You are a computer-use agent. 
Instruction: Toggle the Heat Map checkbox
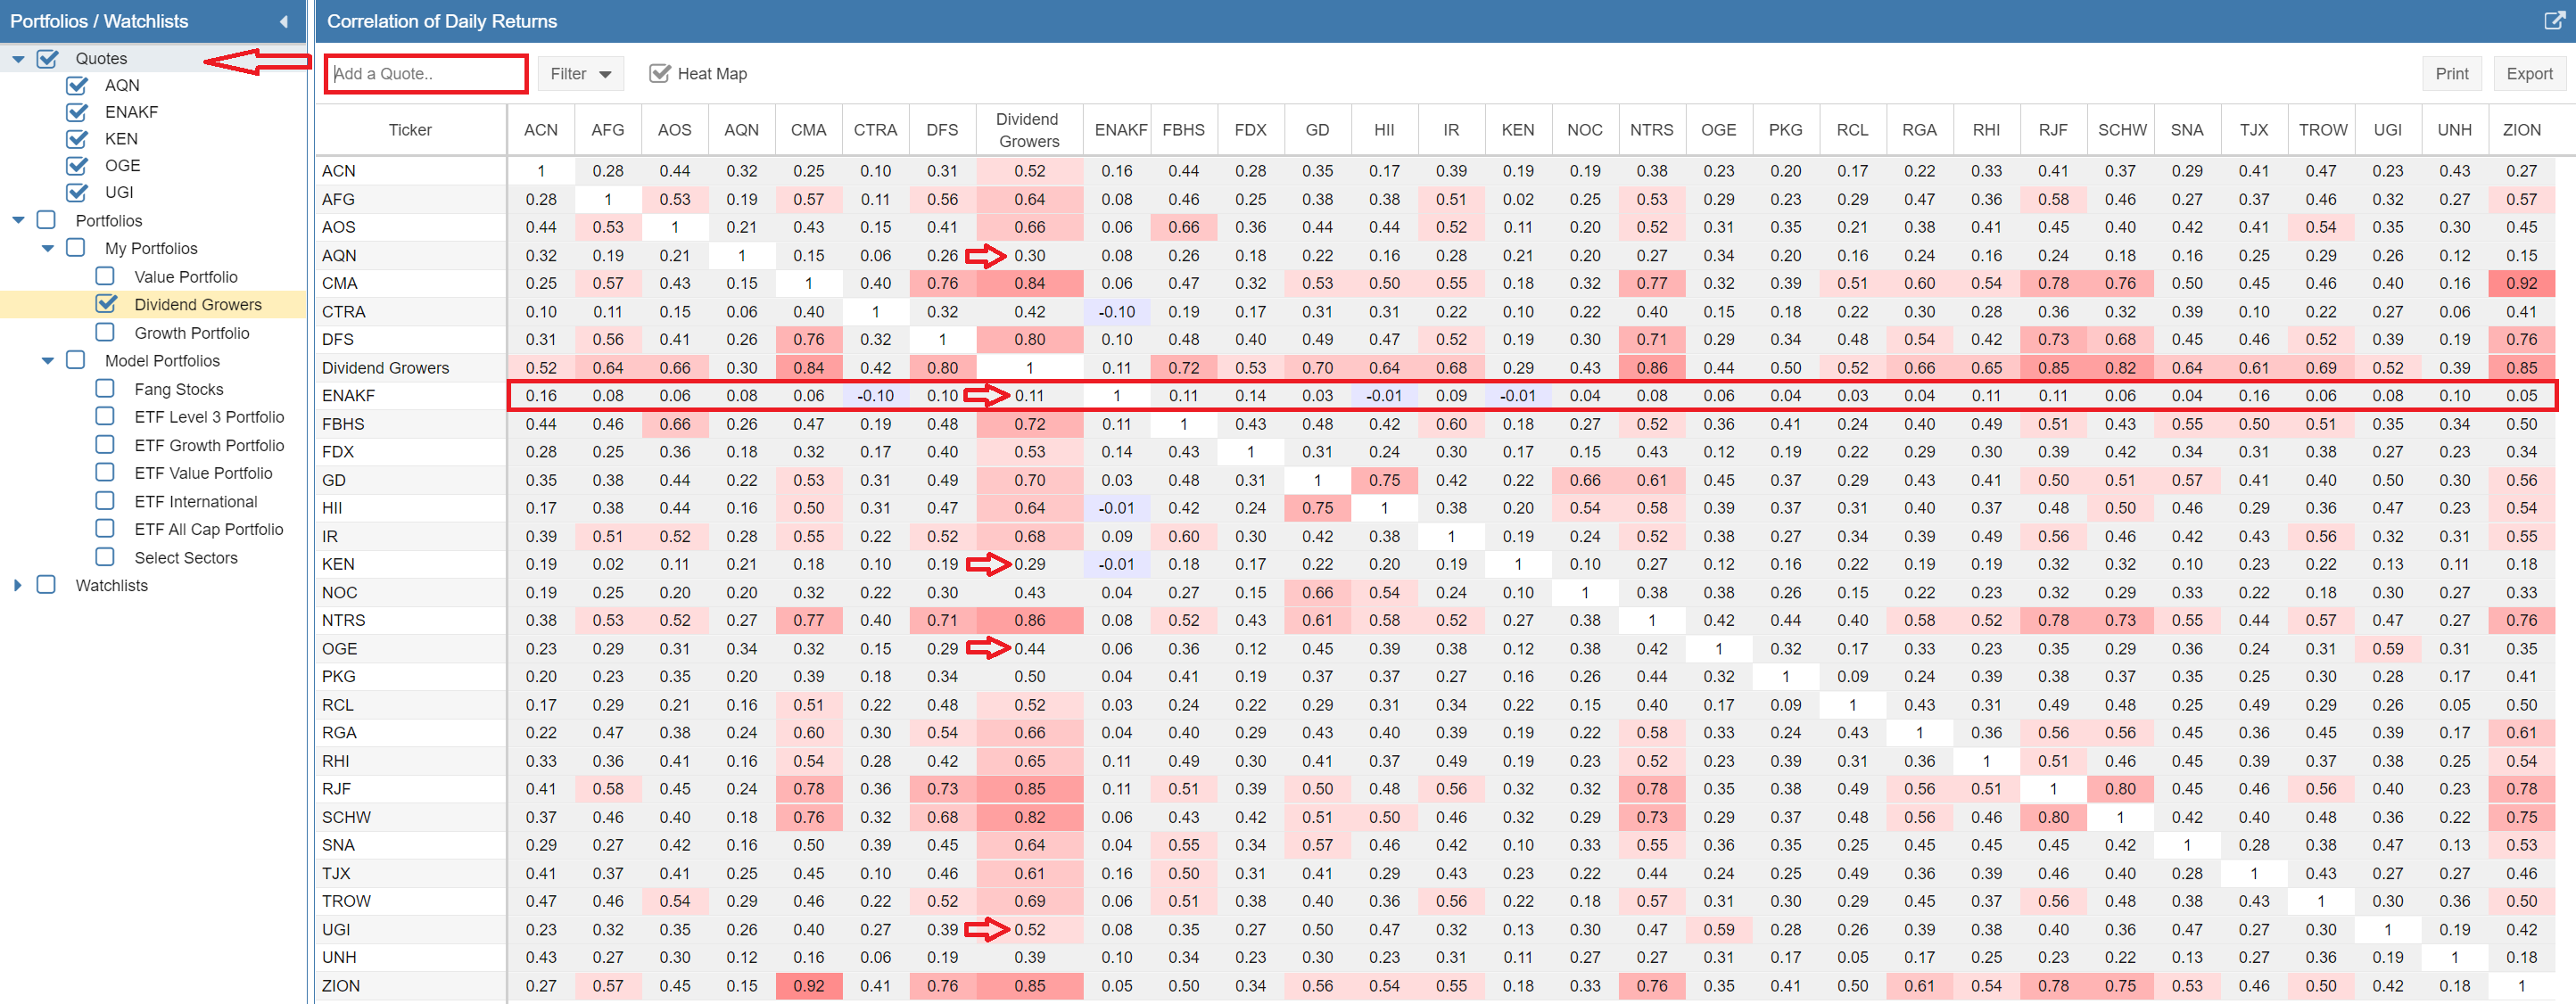660,73
